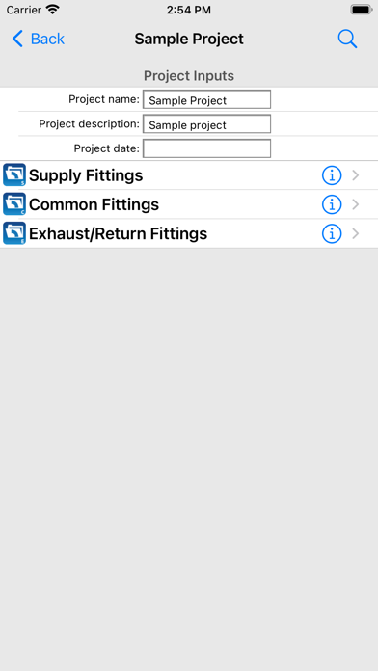Tap the Sample Project navigation title

189,39
